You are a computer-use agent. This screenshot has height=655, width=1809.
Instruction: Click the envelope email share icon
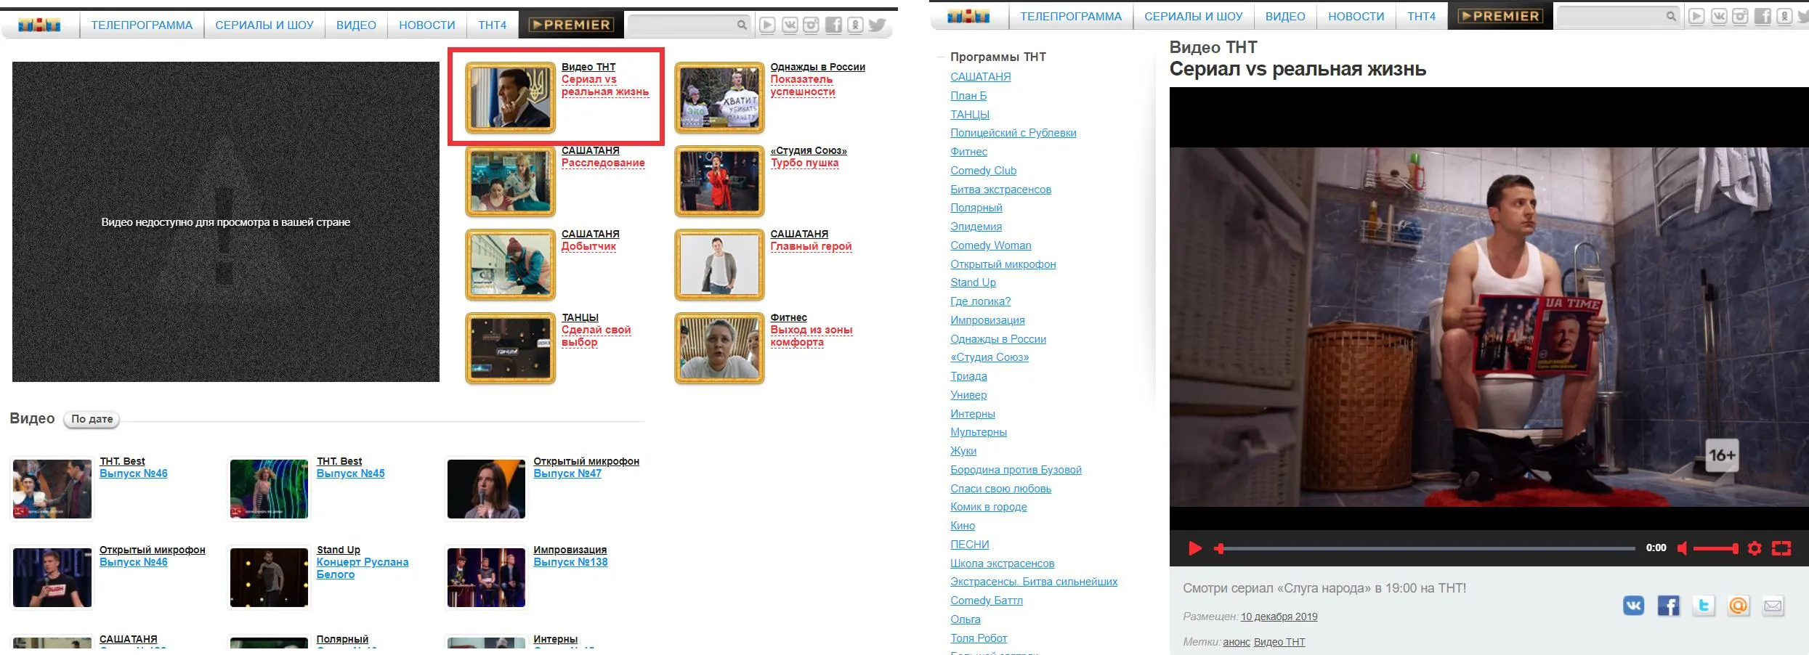(x=1773, y=605)
